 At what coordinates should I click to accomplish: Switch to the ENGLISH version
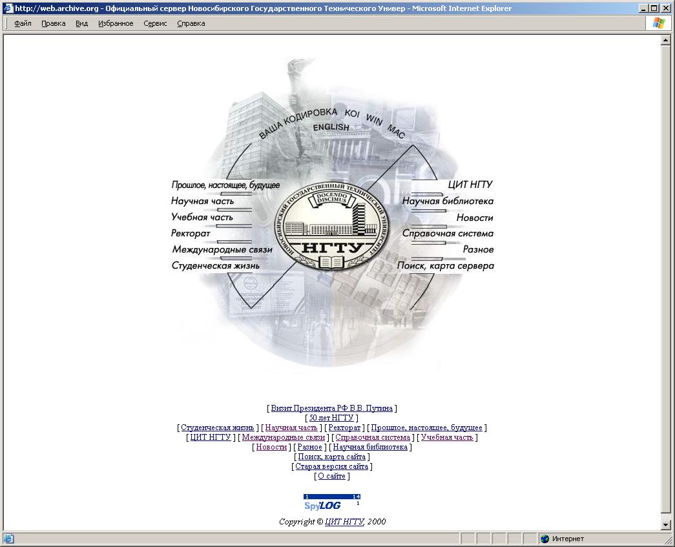331,127
